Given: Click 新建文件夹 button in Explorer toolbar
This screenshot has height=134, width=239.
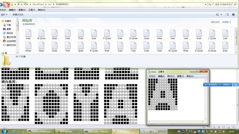Looking at the screenshot, I should coord(18,15).
